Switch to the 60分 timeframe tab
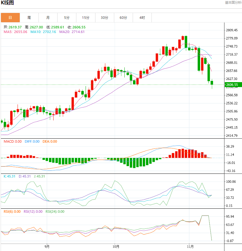 tap(123, 18)
